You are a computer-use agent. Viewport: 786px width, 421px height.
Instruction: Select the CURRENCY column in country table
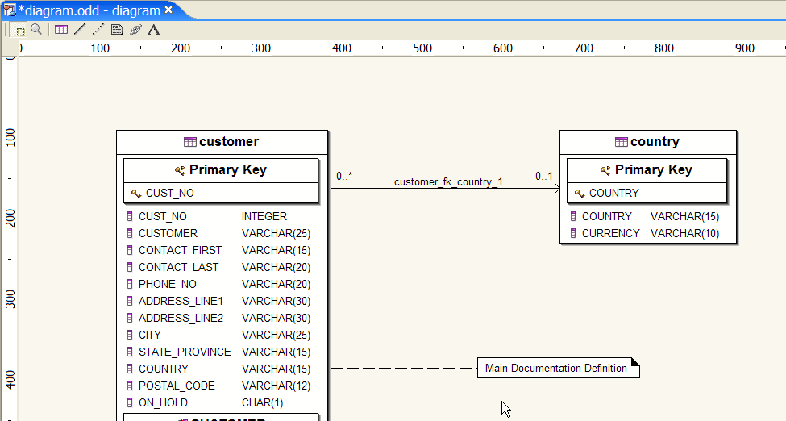point(611,233)
